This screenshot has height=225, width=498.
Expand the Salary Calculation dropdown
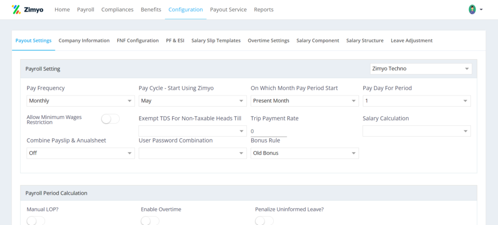(417, 131)
